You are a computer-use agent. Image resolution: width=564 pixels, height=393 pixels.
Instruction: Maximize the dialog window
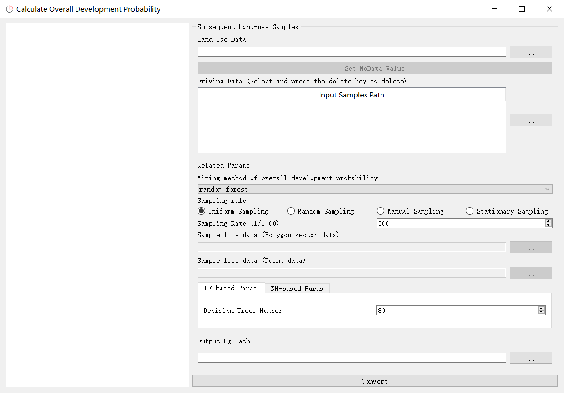(x=522, y=9)
